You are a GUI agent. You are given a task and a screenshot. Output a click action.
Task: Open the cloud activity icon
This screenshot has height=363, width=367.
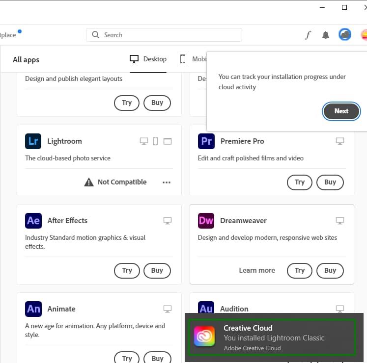point(344,35)
